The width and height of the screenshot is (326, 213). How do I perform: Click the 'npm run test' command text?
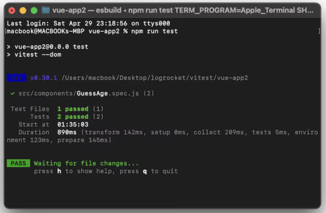[155, 31]
